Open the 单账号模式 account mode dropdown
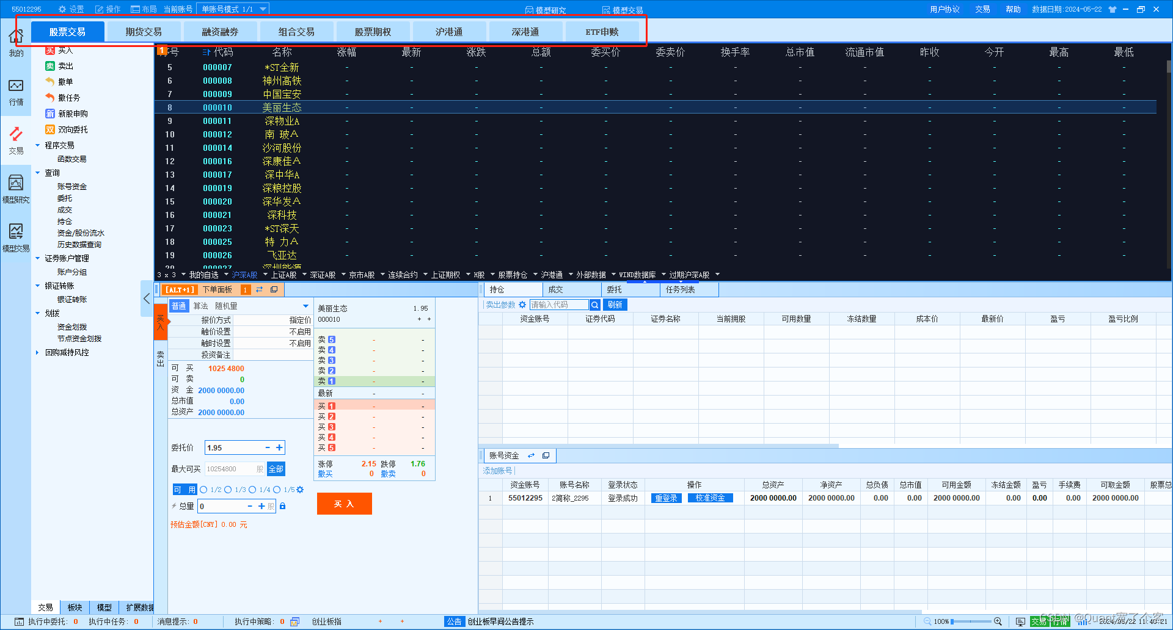Image resolution: width=1173 pixels, height=630 pixels. pos(233,9)
